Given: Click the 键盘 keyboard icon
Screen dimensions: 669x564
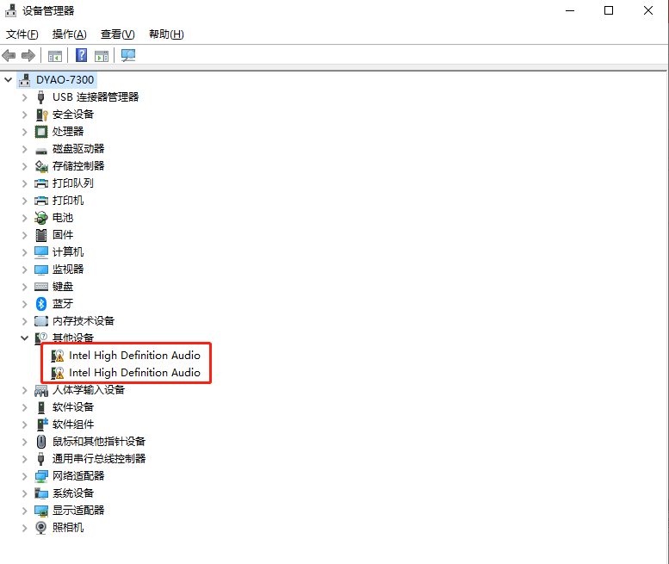Looking at the screenshot, I should pos(41,287).
